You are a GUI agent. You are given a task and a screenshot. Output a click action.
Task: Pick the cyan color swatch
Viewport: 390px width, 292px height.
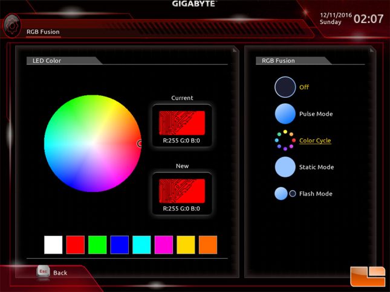pyautogui.click(x=141, y=245)
